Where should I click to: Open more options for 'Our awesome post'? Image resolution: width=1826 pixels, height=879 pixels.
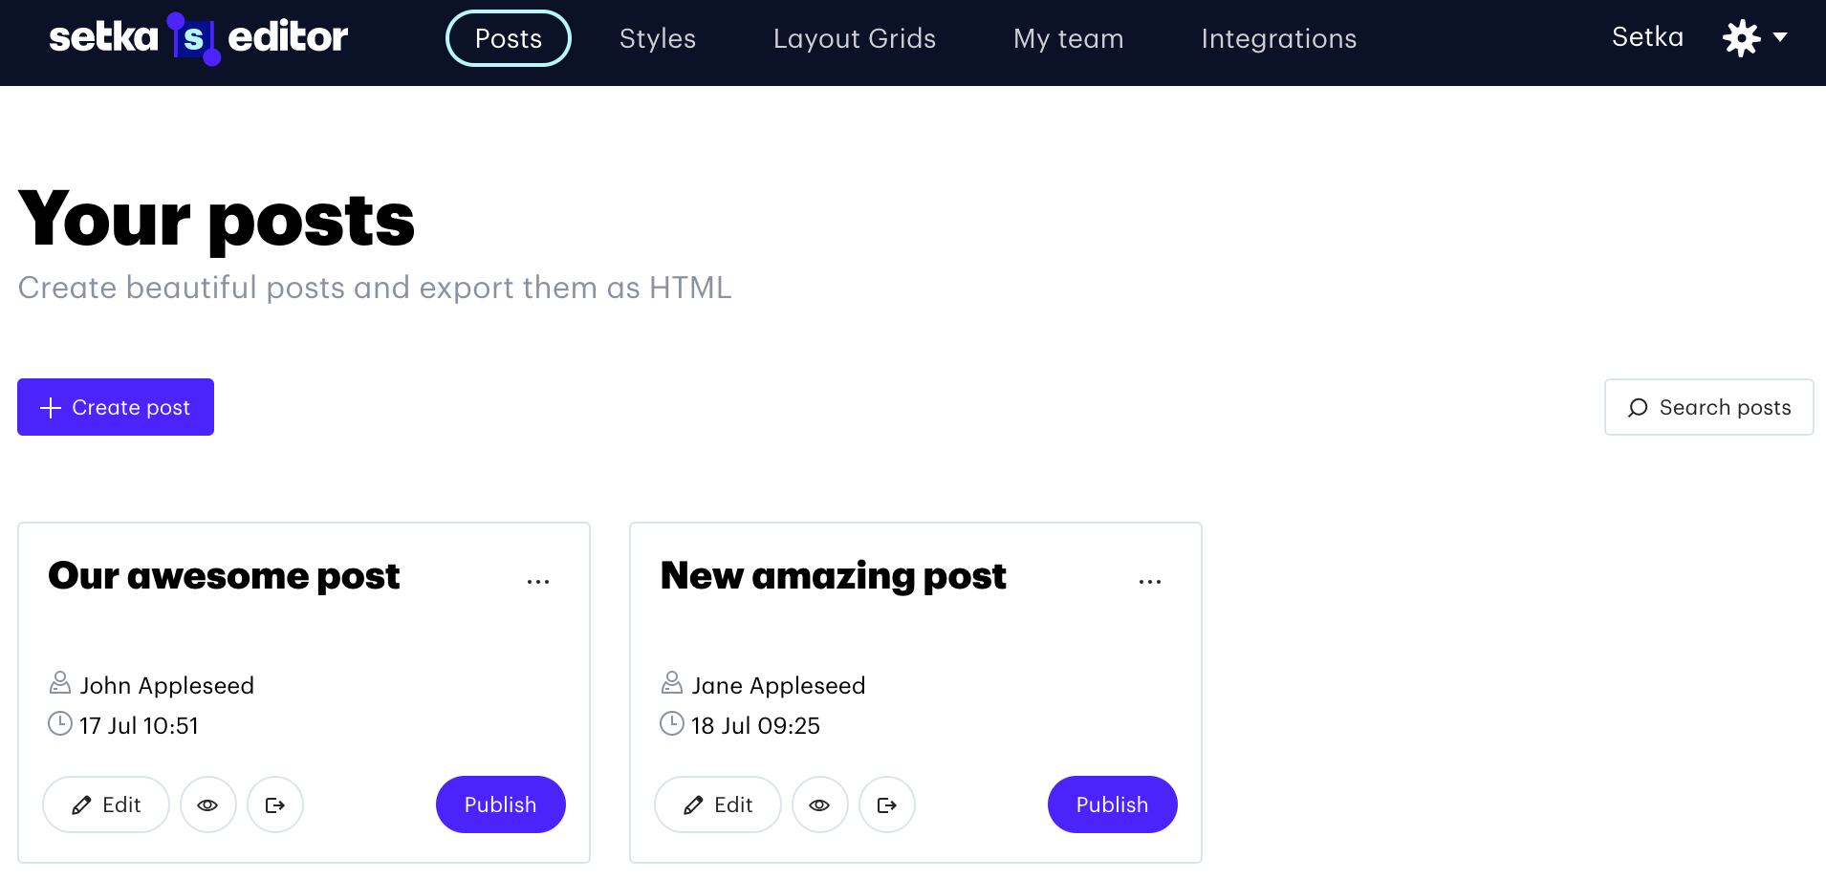coord(538,581)
